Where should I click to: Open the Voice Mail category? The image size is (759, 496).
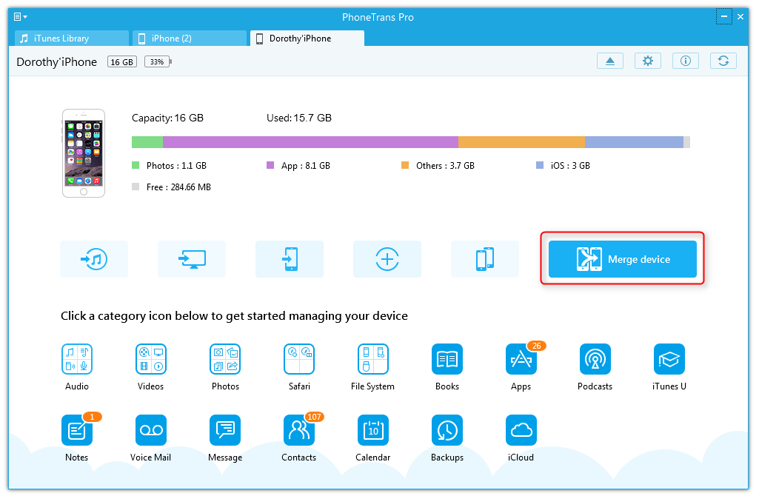(151, 430)
